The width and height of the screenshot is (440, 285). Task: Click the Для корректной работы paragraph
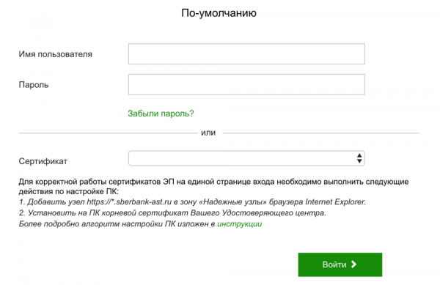[213, 187]
